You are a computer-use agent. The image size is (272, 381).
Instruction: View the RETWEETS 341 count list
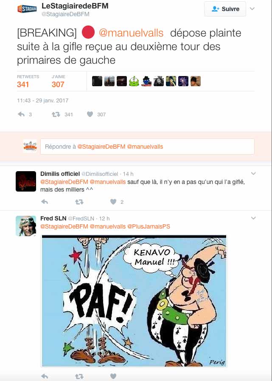pos(28,81)
